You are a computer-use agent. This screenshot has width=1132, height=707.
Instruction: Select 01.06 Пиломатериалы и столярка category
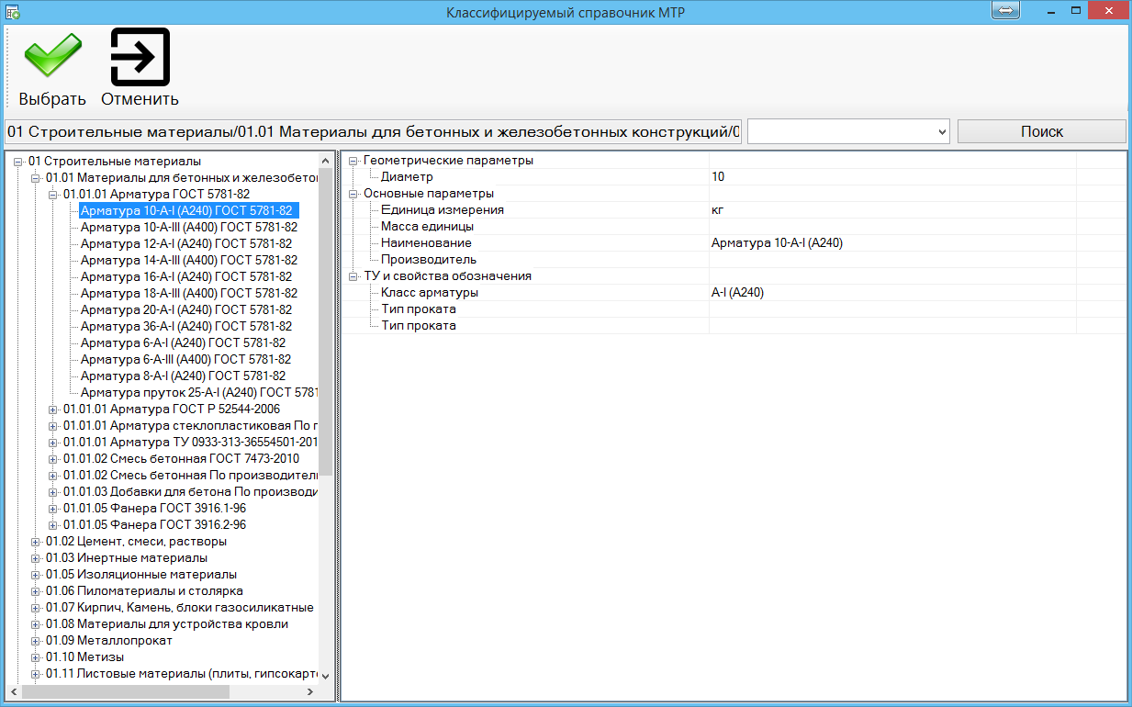[x=144, y=591]
